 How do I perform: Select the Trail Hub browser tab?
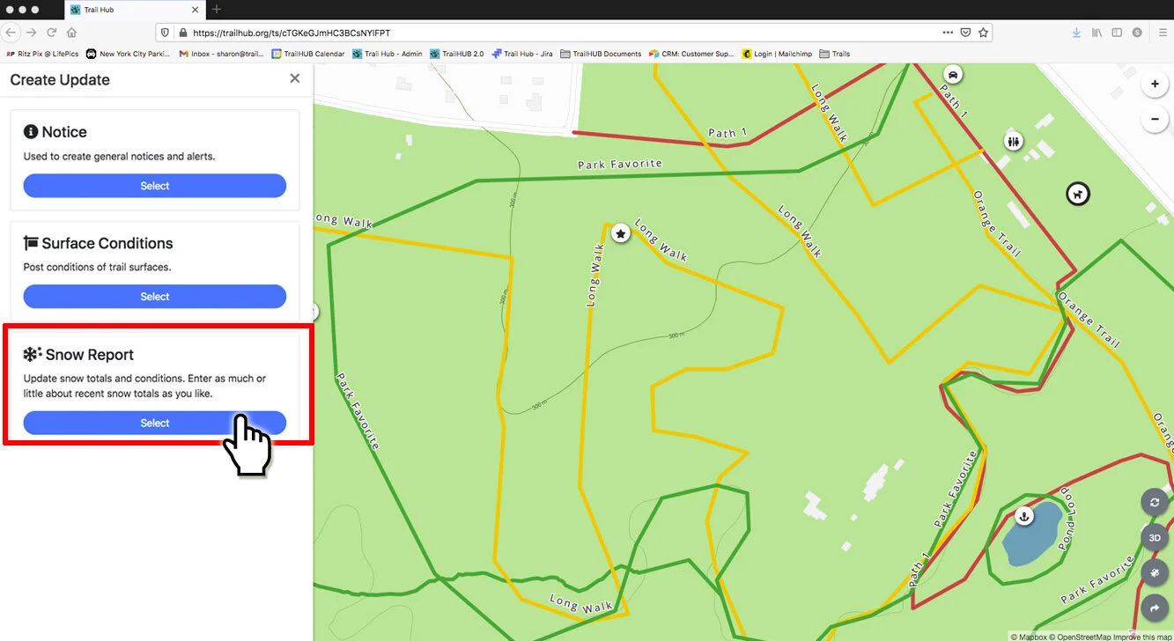click(x=134, y=10)
